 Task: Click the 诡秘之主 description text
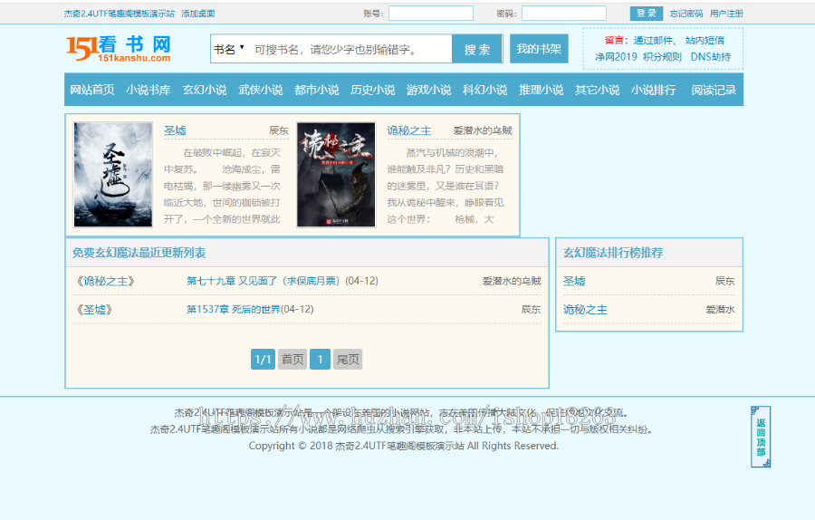(446, 186)
